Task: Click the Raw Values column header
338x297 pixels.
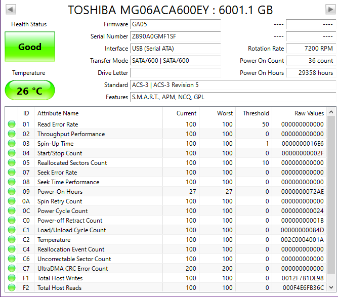Action: (309, 113)
